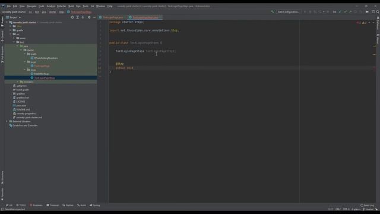Expand the main folder
This screenshot has height=214, width=380.
[x=14, y=38]
